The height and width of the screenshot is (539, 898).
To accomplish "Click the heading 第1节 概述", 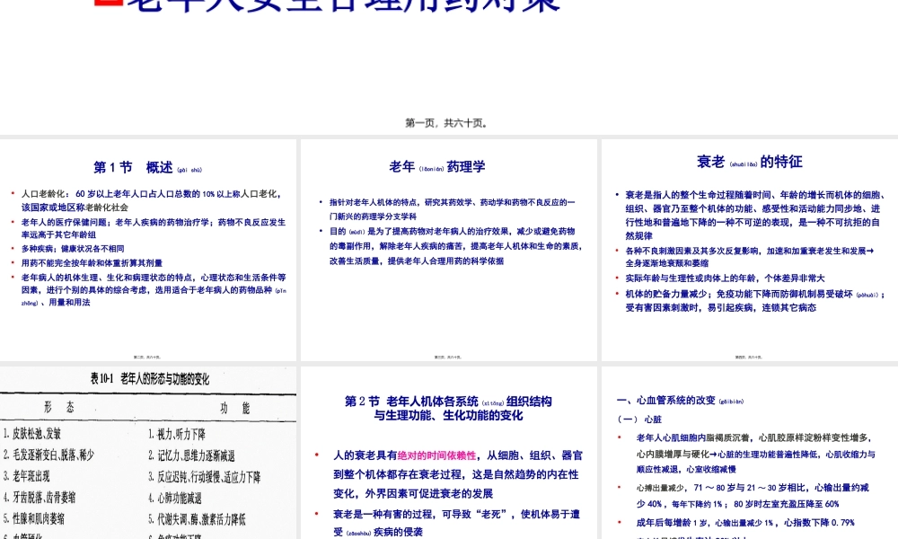I will [148, 165].
